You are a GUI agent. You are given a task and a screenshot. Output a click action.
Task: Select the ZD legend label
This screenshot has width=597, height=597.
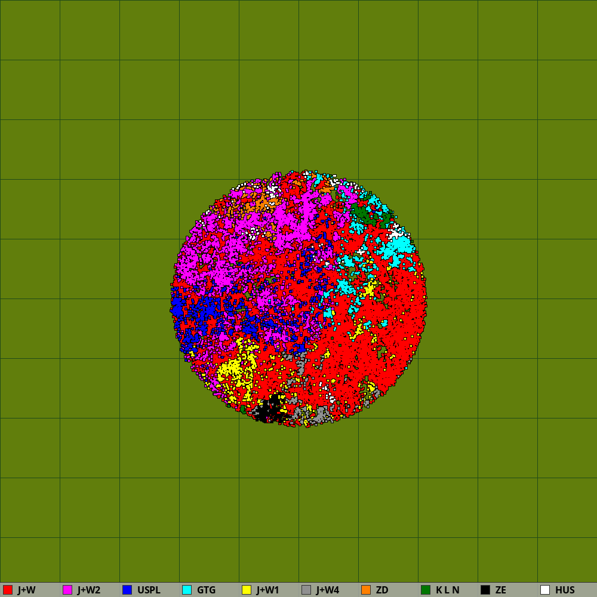[382, 590]
